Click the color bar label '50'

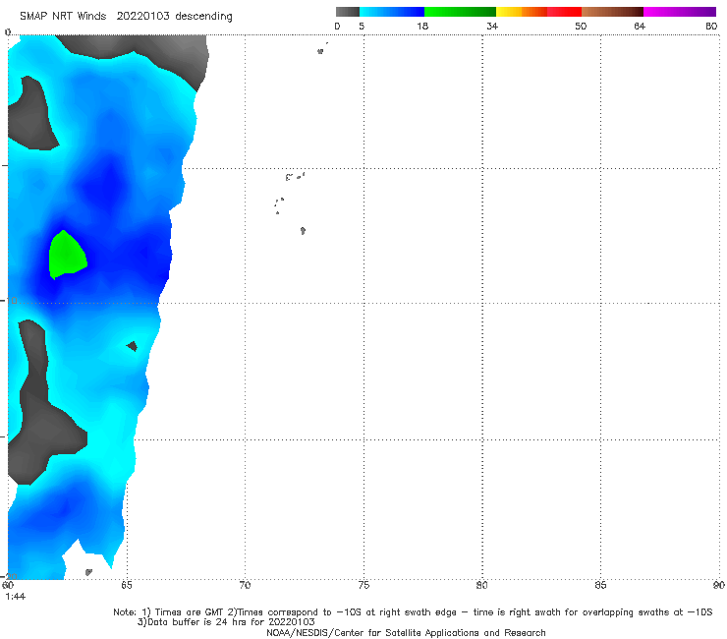pos(581,26)
